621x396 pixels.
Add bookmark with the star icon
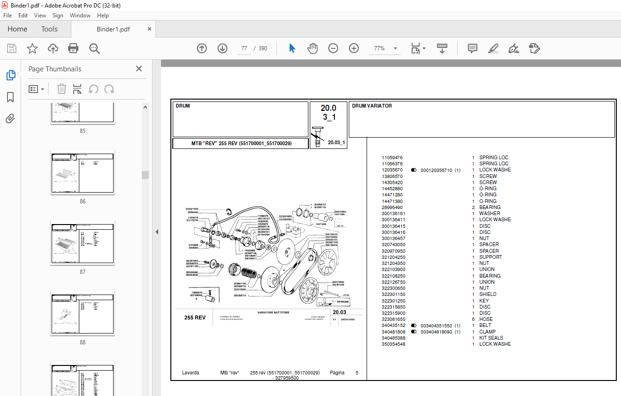32,48
